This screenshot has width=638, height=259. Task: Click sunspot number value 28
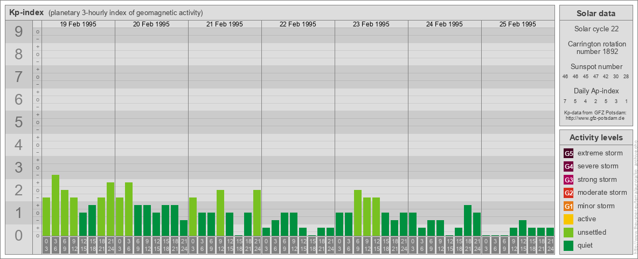(x=626, y=77)
